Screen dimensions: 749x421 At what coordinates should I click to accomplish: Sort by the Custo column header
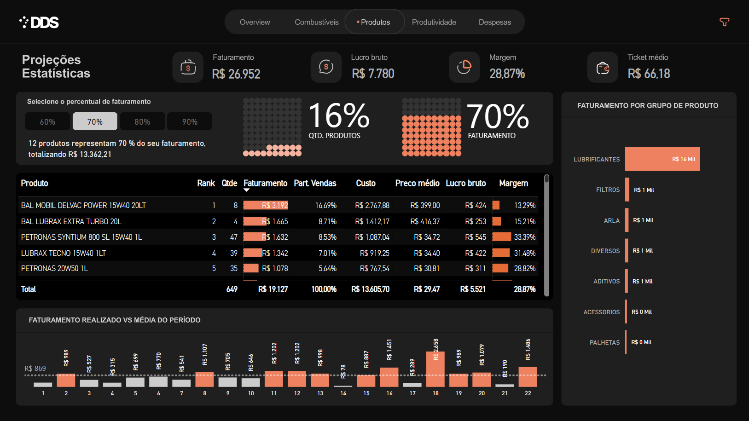366,183
